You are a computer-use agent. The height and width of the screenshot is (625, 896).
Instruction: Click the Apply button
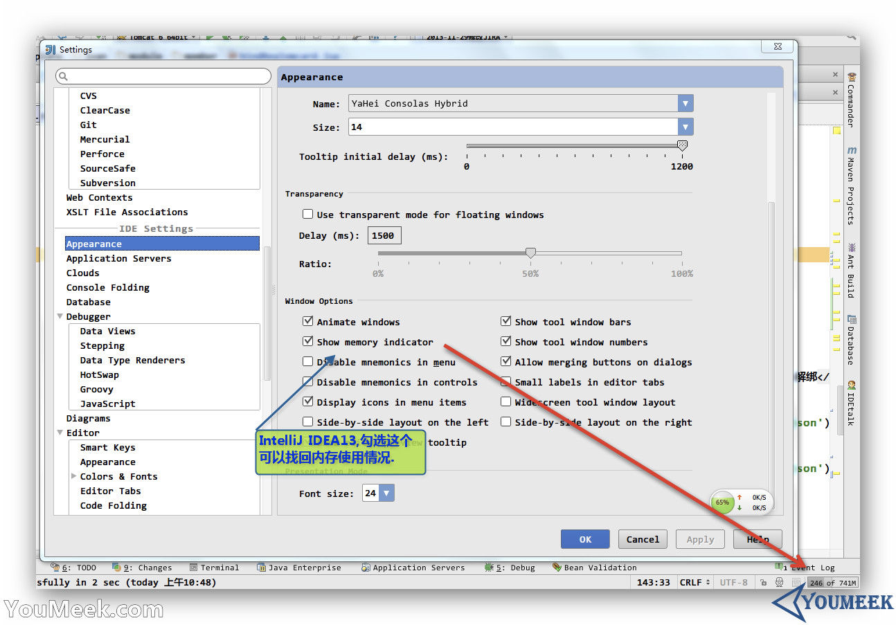[700, 540]
